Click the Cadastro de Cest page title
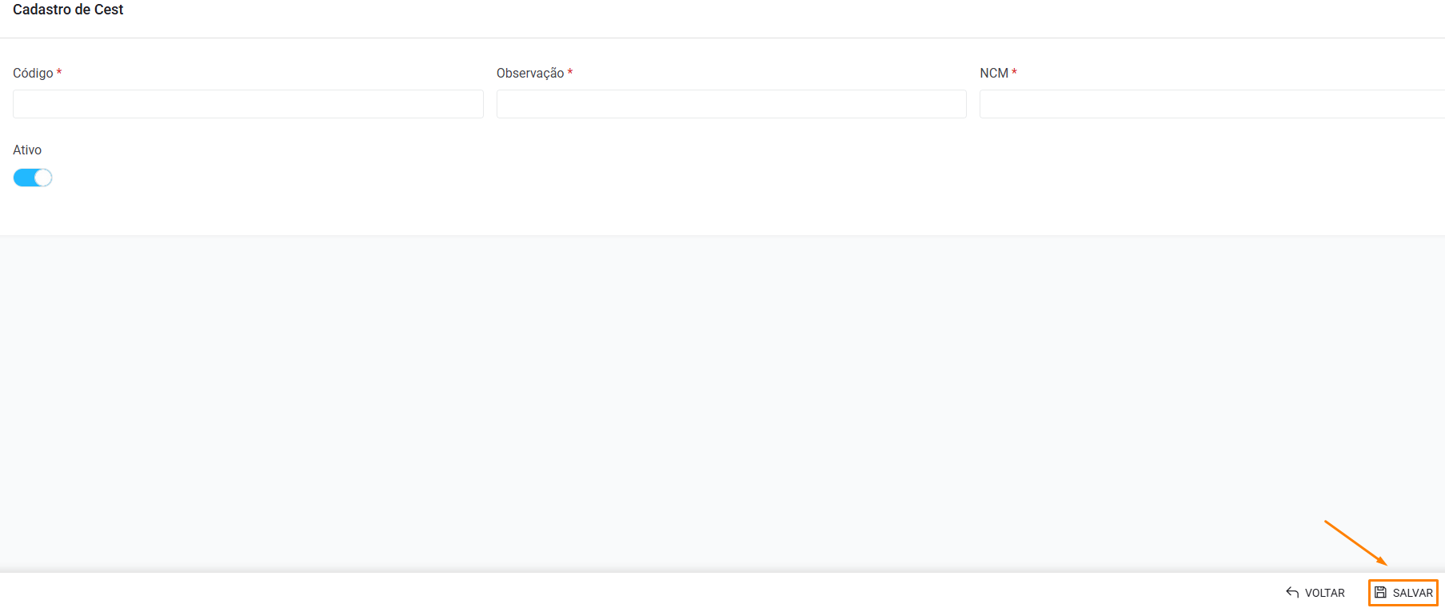This screenshot has height=612, width=1445. tap(68, 10)
